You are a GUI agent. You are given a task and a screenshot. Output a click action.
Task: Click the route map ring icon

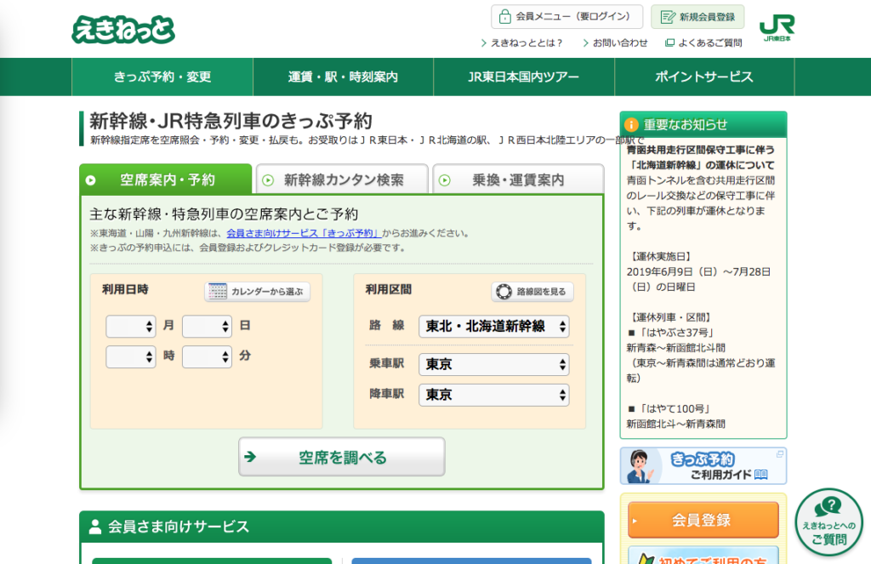pyautogui.click(x=504, y=292)
